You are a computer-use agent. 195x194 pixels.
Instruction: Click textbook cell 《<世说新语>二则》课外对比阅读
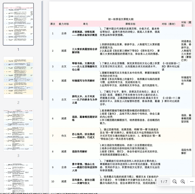(171, 66)
